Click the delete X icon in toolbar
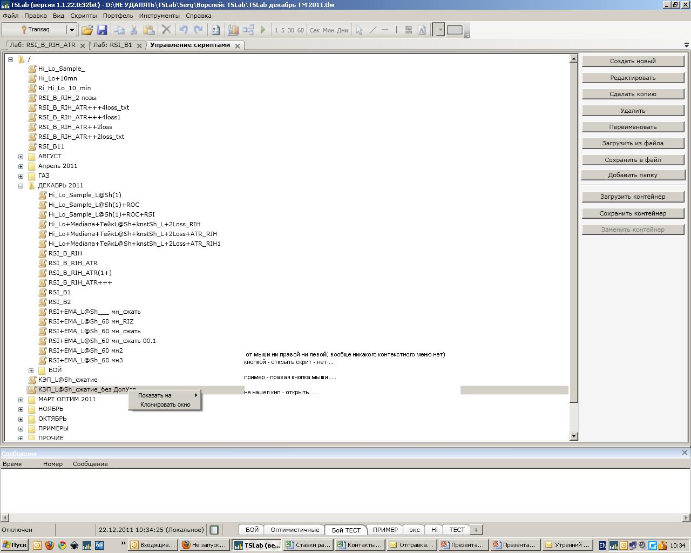The image size is (691, 553). [x=166, y=30]
